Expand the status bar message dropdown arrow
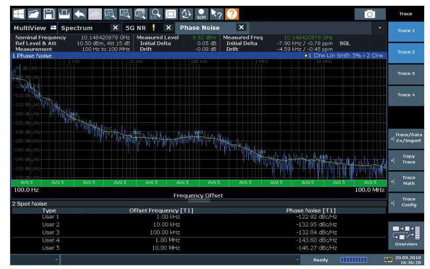Image resolution: width=430 pixels, height=269 pixels. (297, 260)
